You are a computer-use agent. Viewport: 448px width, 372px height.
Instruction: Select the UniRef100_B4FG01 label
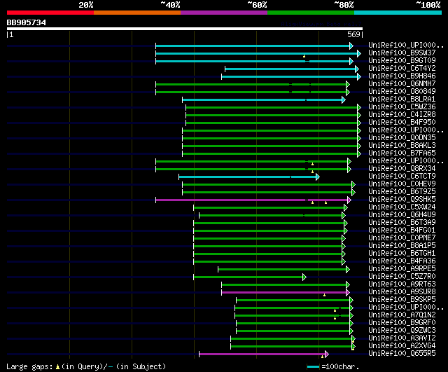click(x=402, y=230)
